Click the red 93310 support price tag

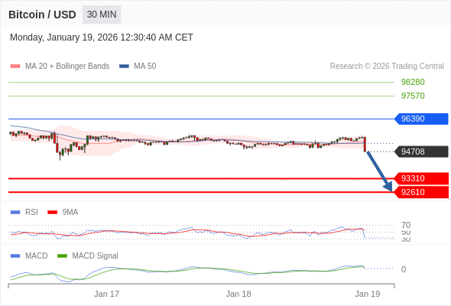click(421, 178)
